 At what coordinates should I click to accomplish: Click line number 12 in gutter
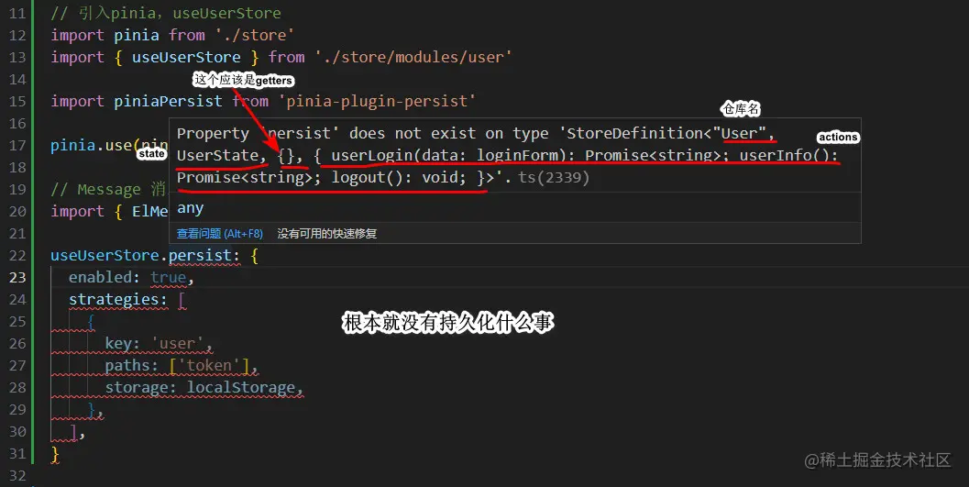[18, 35]
